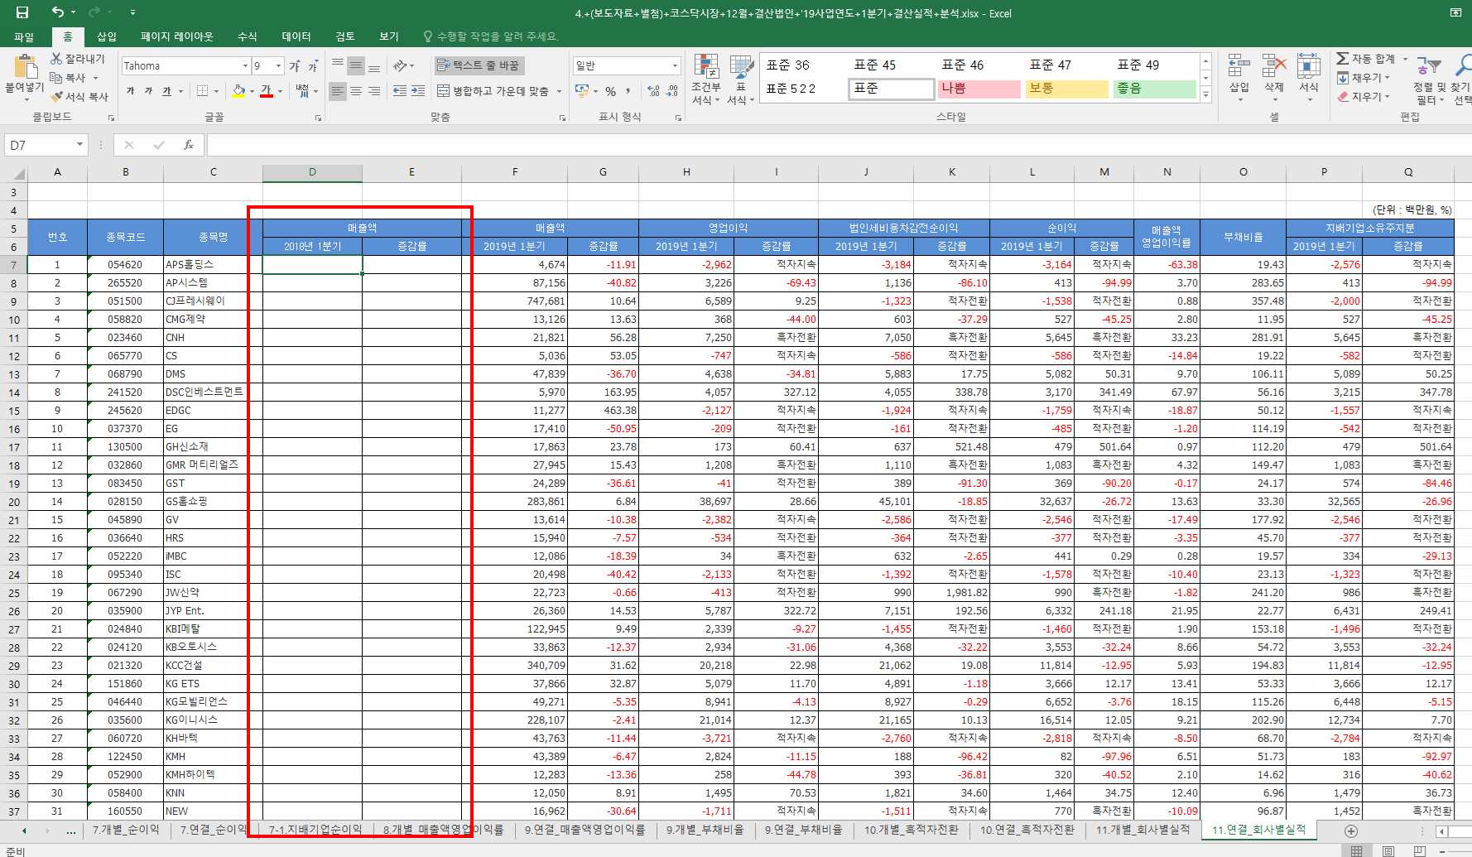Increase font size with the larger 가 icon

(x=295, y=65)
